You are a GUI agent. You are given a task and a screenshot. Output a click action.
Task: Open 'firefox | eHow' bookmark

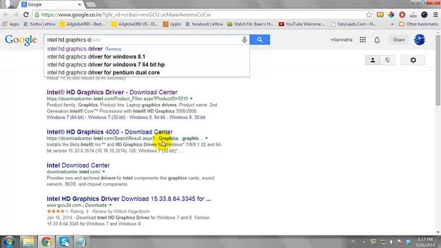(40, 24)
